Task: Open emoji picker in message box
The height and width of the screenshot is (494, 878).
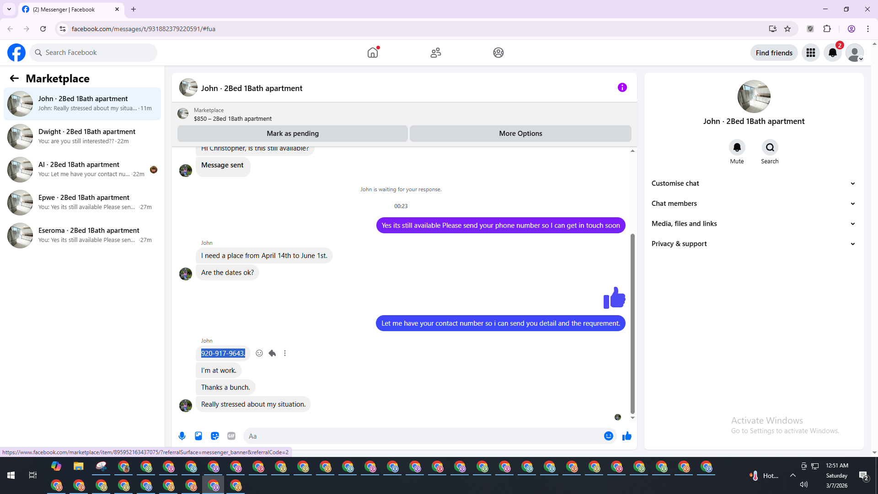Action: (x=608, y=436)
